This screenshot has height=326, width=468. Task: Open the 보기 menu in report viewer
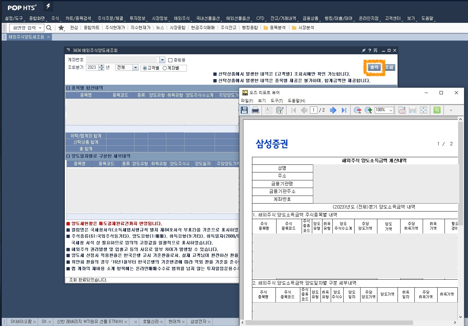(x=262, y=101)
